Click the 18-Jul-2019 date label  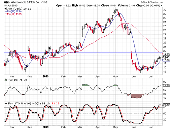click(10, 6)
